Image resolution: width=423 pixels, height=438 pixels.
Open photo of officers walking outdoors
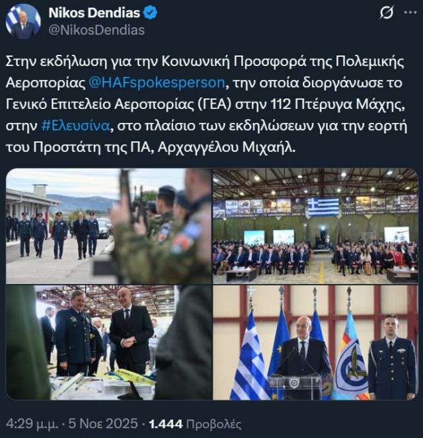point(108,226)
